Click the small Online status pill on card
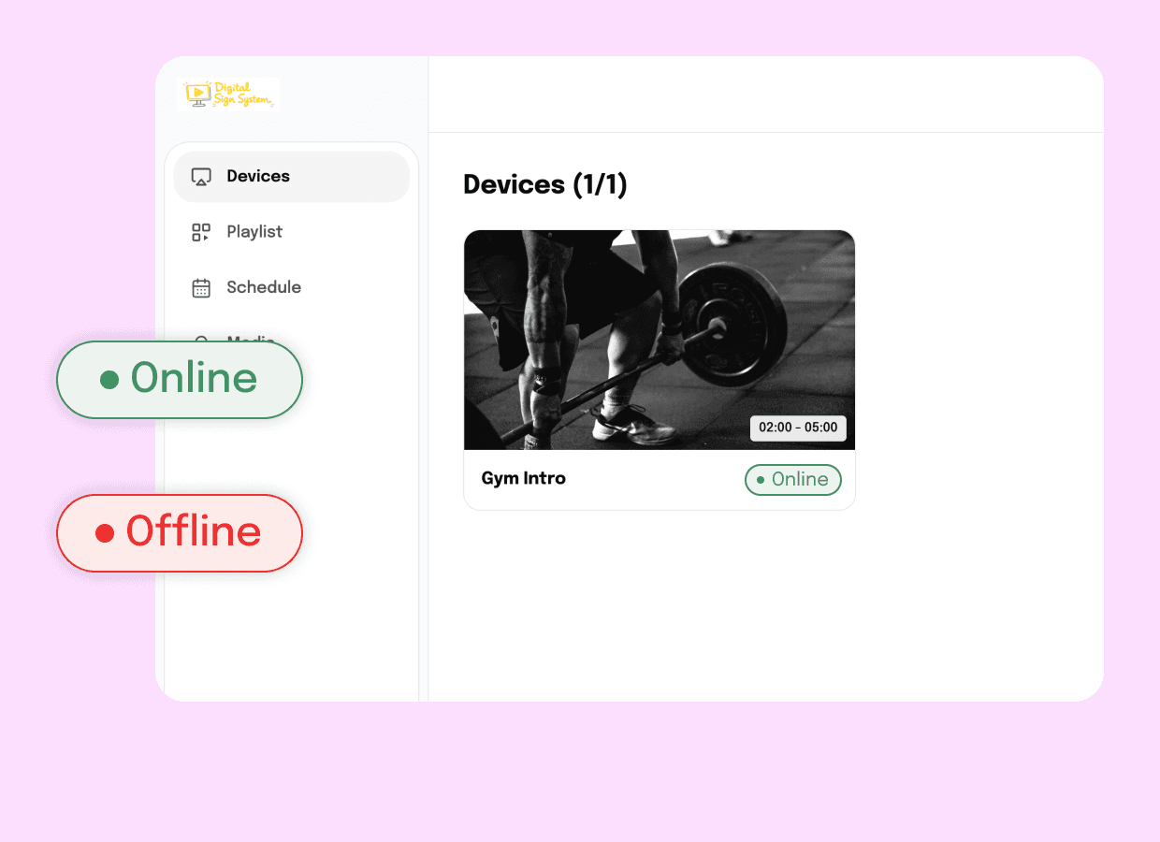Screen dimensions: 1160x842 tap(793, 480)
